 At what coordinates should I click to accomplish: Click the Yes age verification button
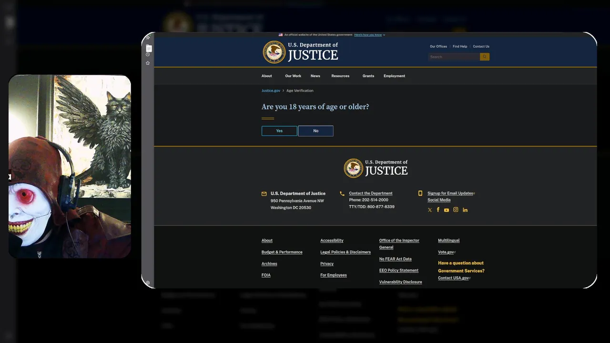[279, 131]
